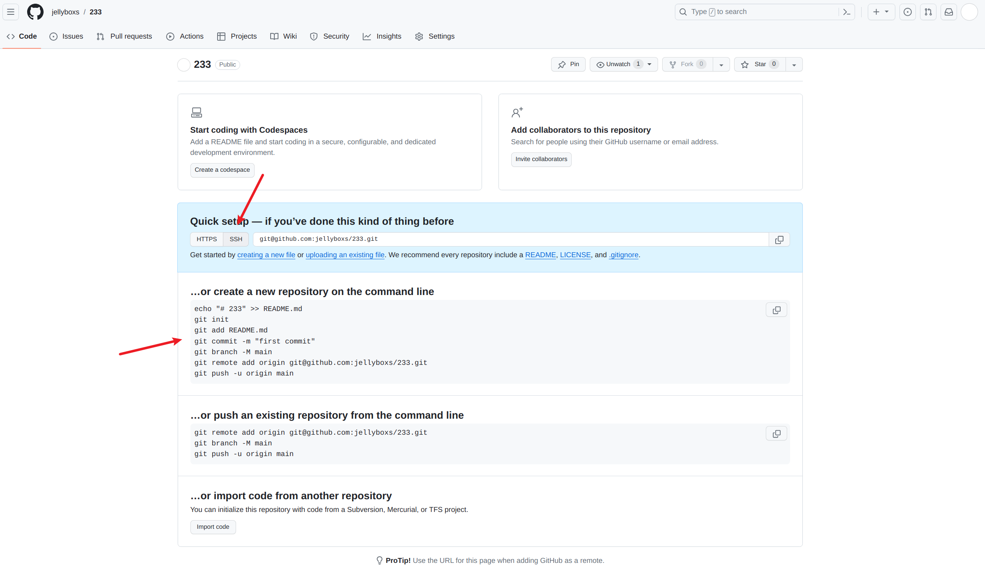
Task: Open the LICENSE link
Action: pos(575,255)
